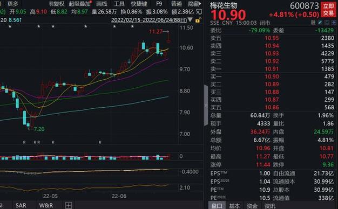Image resolution: width=338 pixels, height=209 pixels.
Task: Click the 买五 price 10.86
Action: [272, 107]
